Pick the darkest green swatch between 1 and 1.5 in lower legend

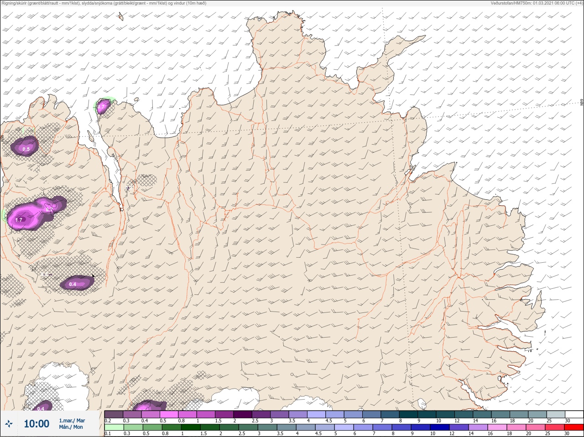190,427
